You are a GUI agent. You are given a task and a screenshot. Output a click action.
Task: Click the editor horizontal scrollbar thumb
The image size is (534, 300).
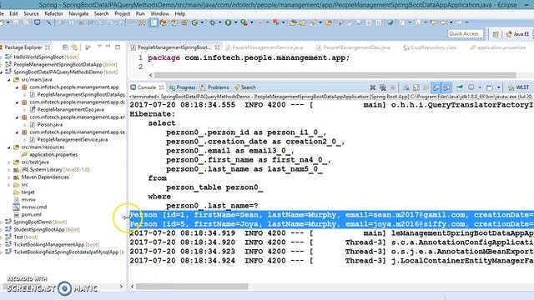click(x=335, y=75)
